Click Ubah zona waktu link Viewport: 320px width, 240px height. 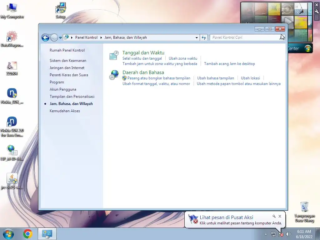[x=183, y=58]
